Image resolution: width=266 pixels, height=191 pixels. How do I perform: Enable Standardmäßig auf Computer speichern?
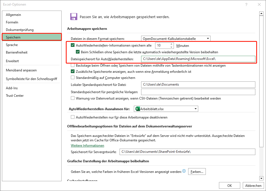click(x=73, y=77)
